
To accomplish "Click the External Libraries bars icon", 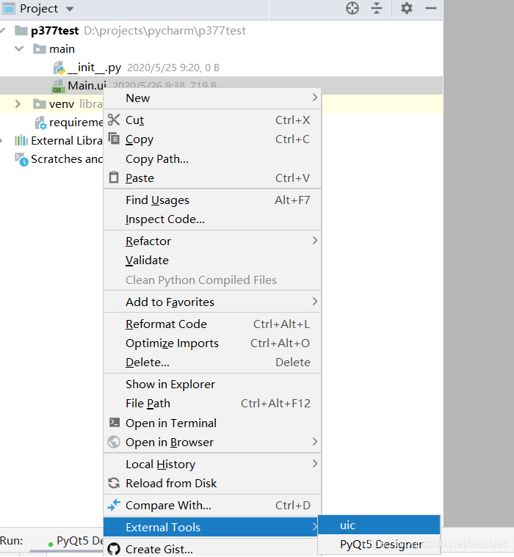I will [21, 141].
